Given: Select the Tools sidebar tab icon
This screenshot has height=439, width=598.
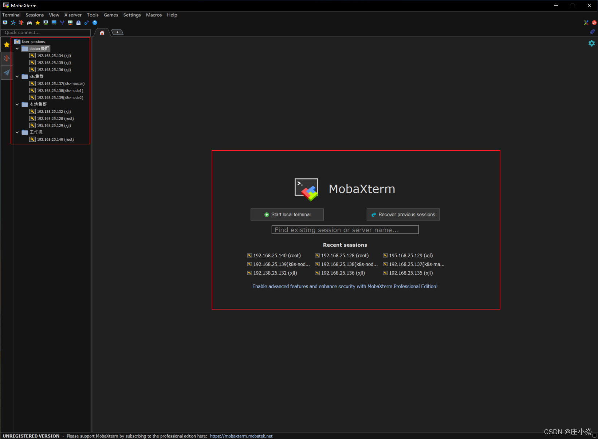Looking at the screenshot, I should coord(7,58).
